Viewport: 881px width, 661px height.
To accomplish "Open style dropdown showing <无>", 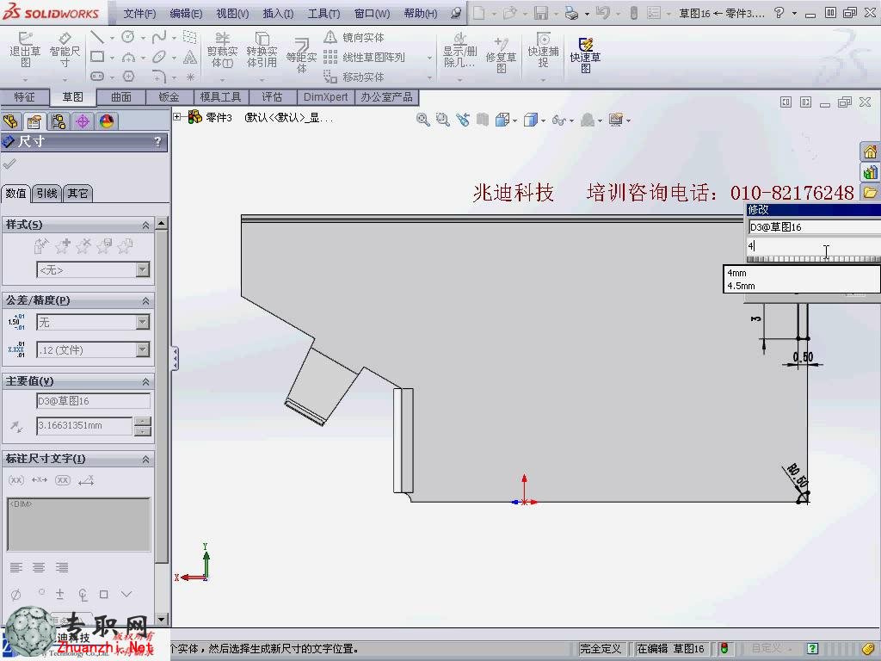I will 143,269.
